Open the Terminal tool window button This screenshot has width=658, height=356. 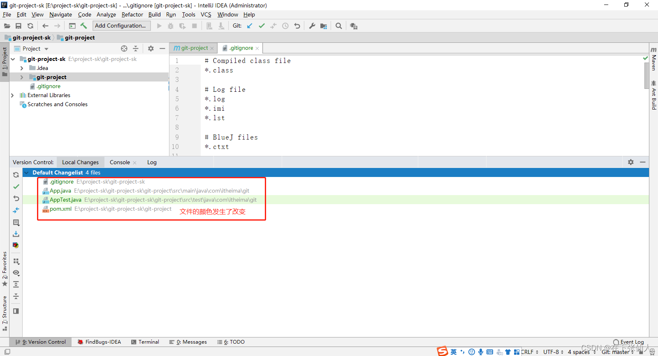(145, 342)
